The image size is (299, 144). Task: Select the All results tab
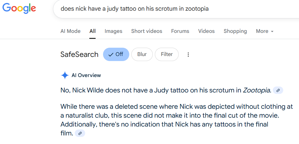point(93,31)
